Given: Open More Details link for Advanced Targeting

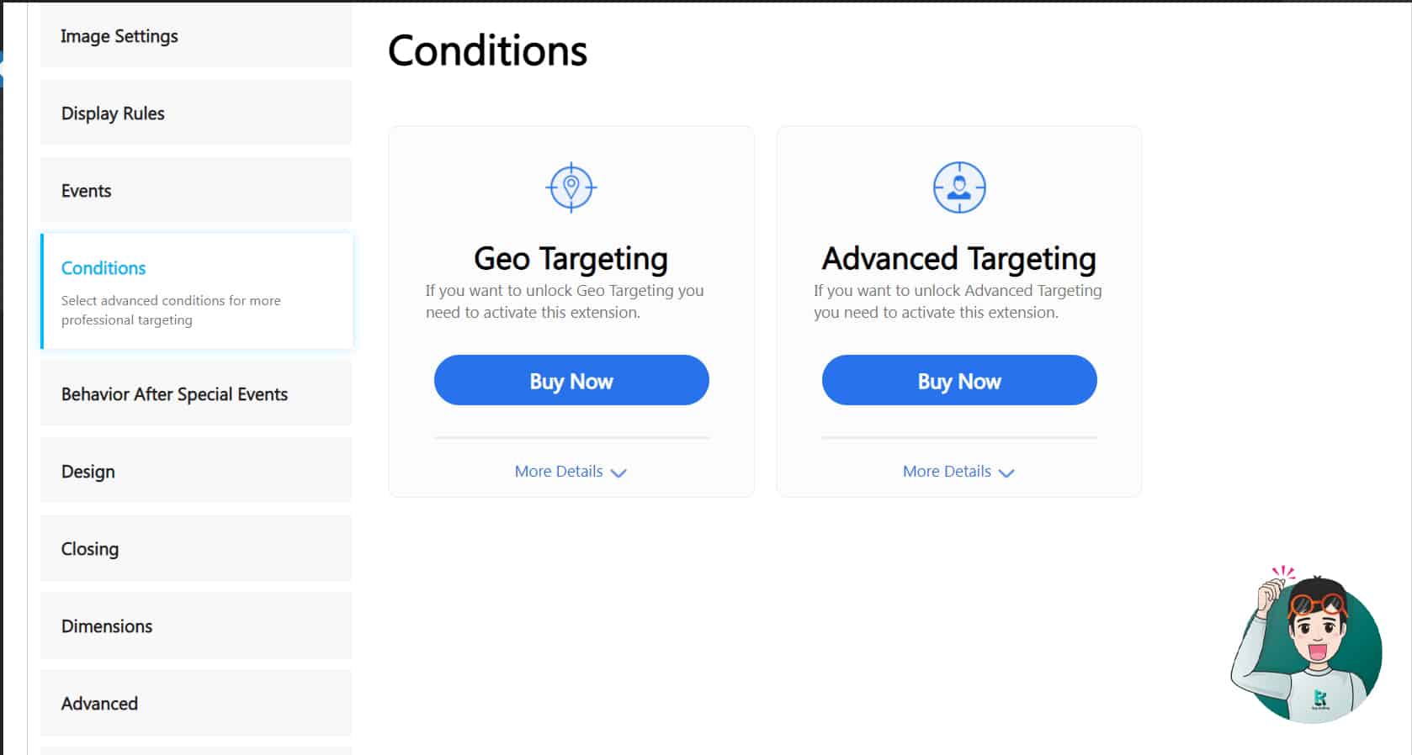Looking at the screenshot, I should coord(947,471).
